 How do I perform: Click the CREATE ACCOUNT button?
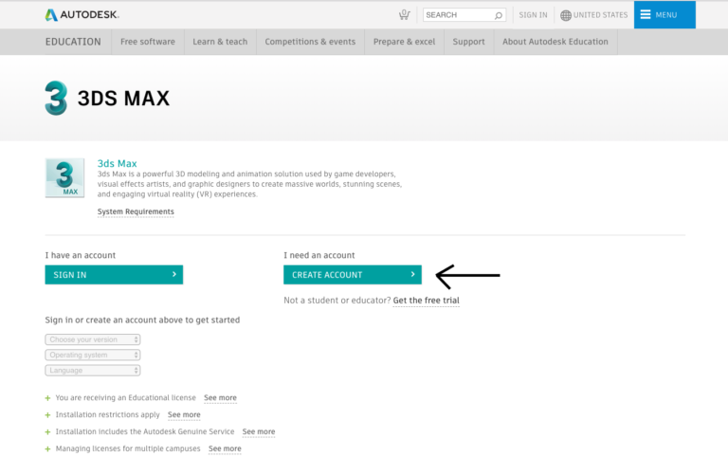pos(353,274)
